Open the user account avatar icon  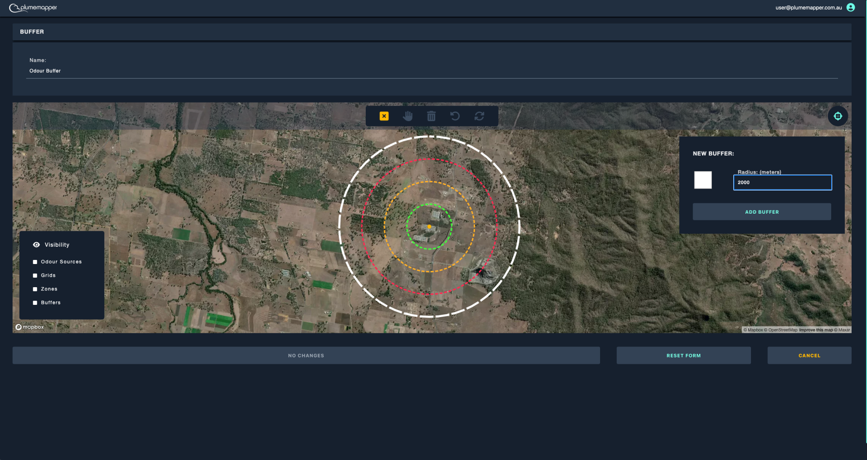pyautogui.click(x=851, y=7)
